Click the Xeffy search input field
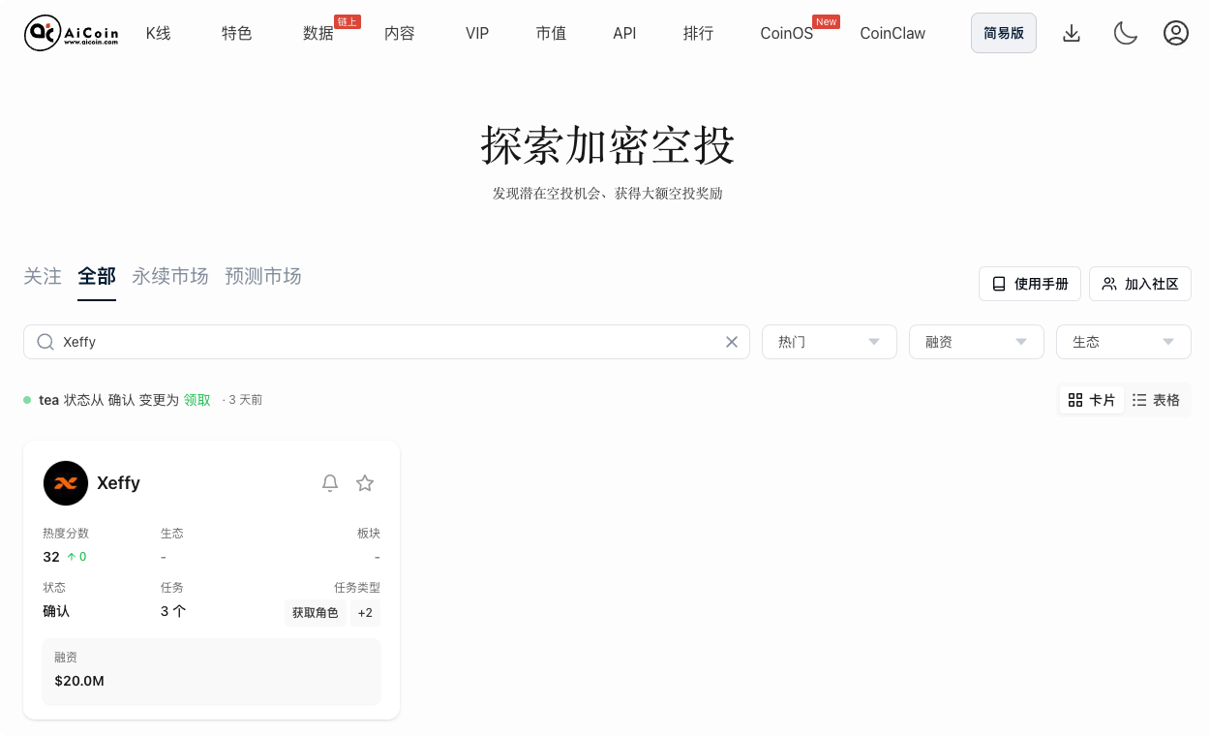Image resolution: width=1210 pixels, height=736 pixels. pyautogui.click(x=387, y=342)
